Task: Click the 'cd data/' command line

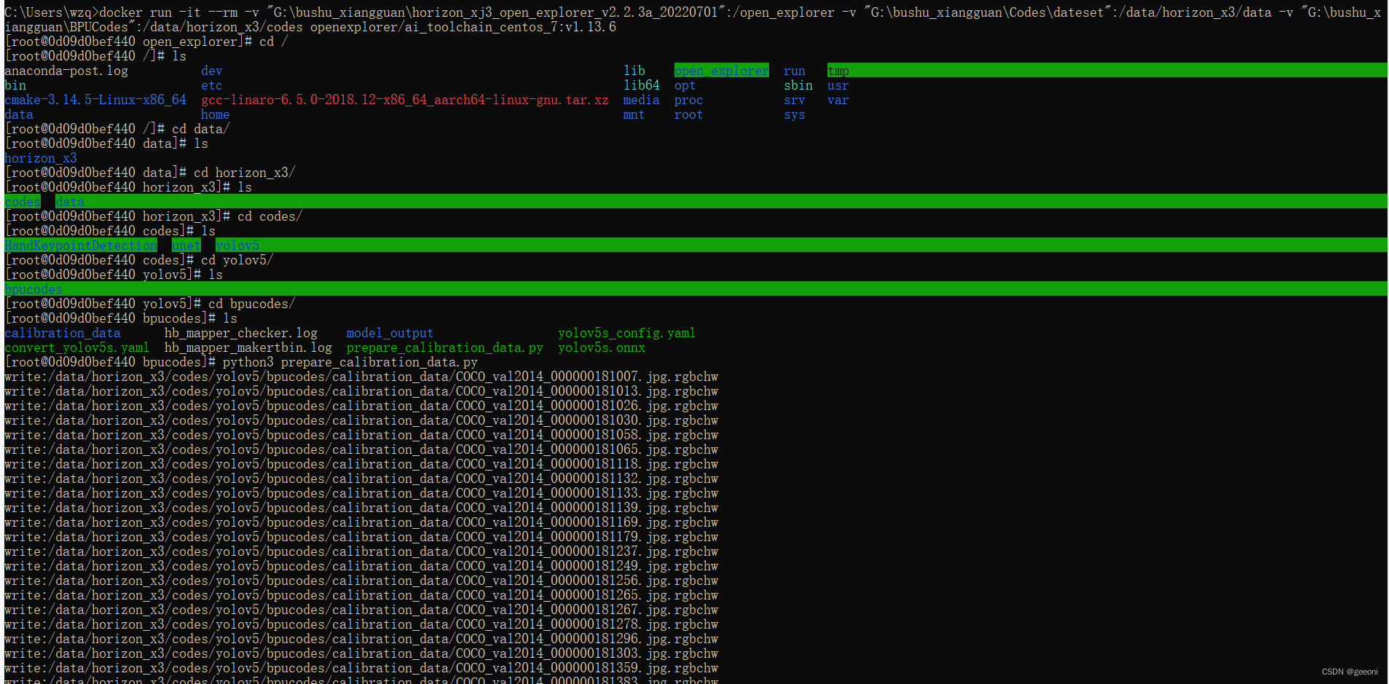Action: coord(117,129)
